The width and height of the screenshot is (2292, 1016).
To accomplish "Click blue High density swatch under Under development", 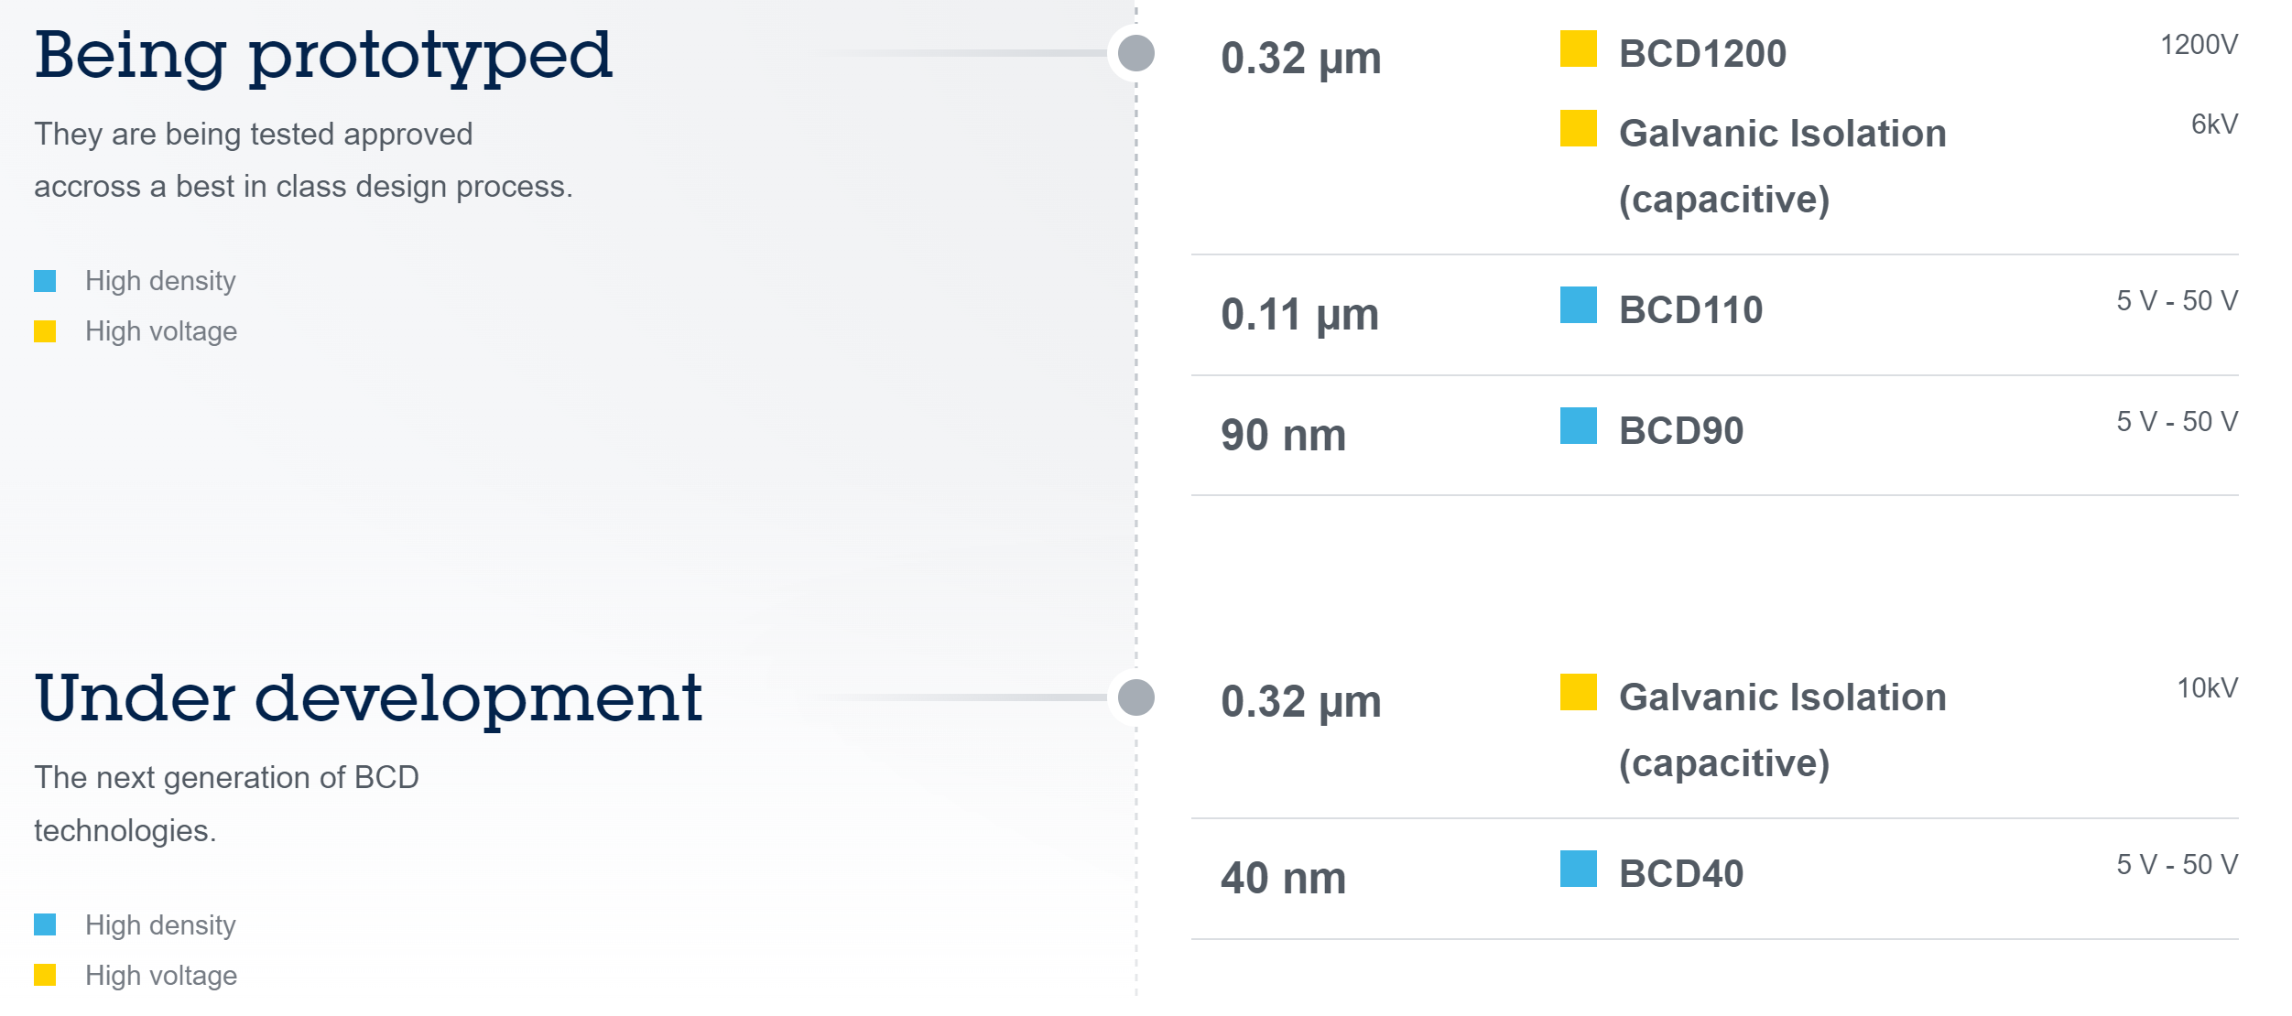I will tap(45, 925).
